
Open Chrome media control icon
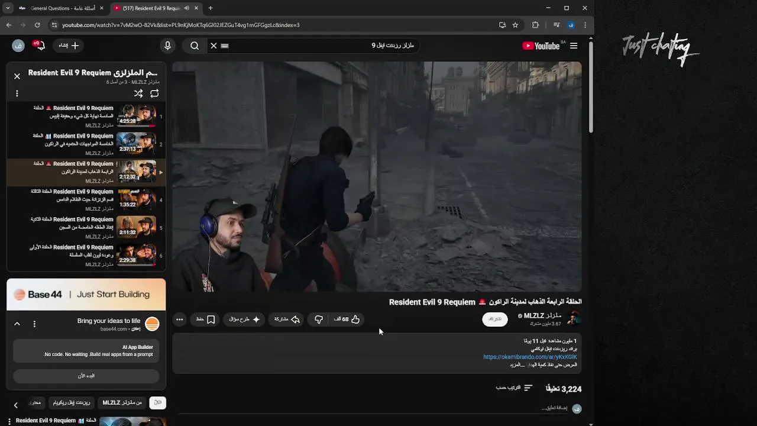(x=557, y=25)
